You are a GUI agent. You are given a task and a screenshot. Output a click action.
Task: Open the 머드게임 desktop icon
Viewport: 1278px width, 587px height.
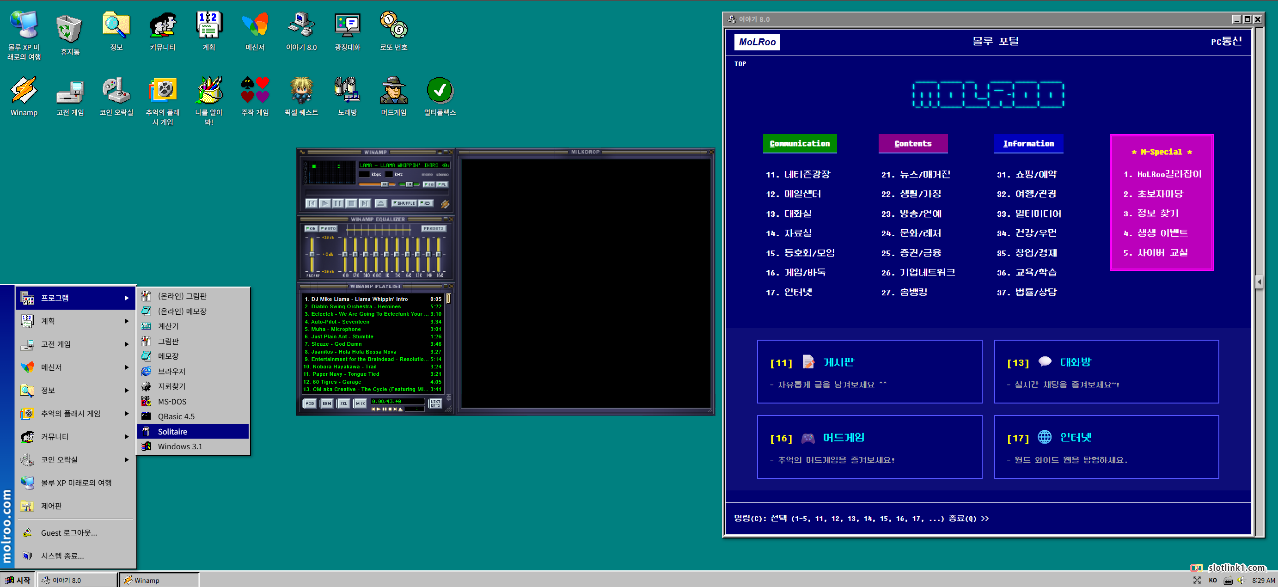pos(393,97)
